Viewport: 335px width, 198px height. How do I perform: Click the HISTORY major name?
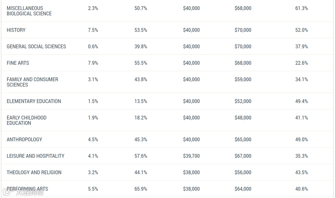16,30
